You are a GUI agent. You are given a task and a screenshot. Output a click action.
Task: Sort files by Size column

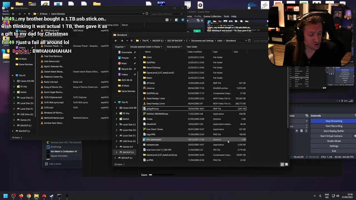point(236,52)
